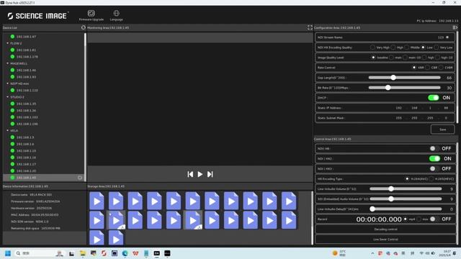This screenshot has width=461, height=259.
Task: Skip to previous clip in player
Action: [x=190, y=174]
